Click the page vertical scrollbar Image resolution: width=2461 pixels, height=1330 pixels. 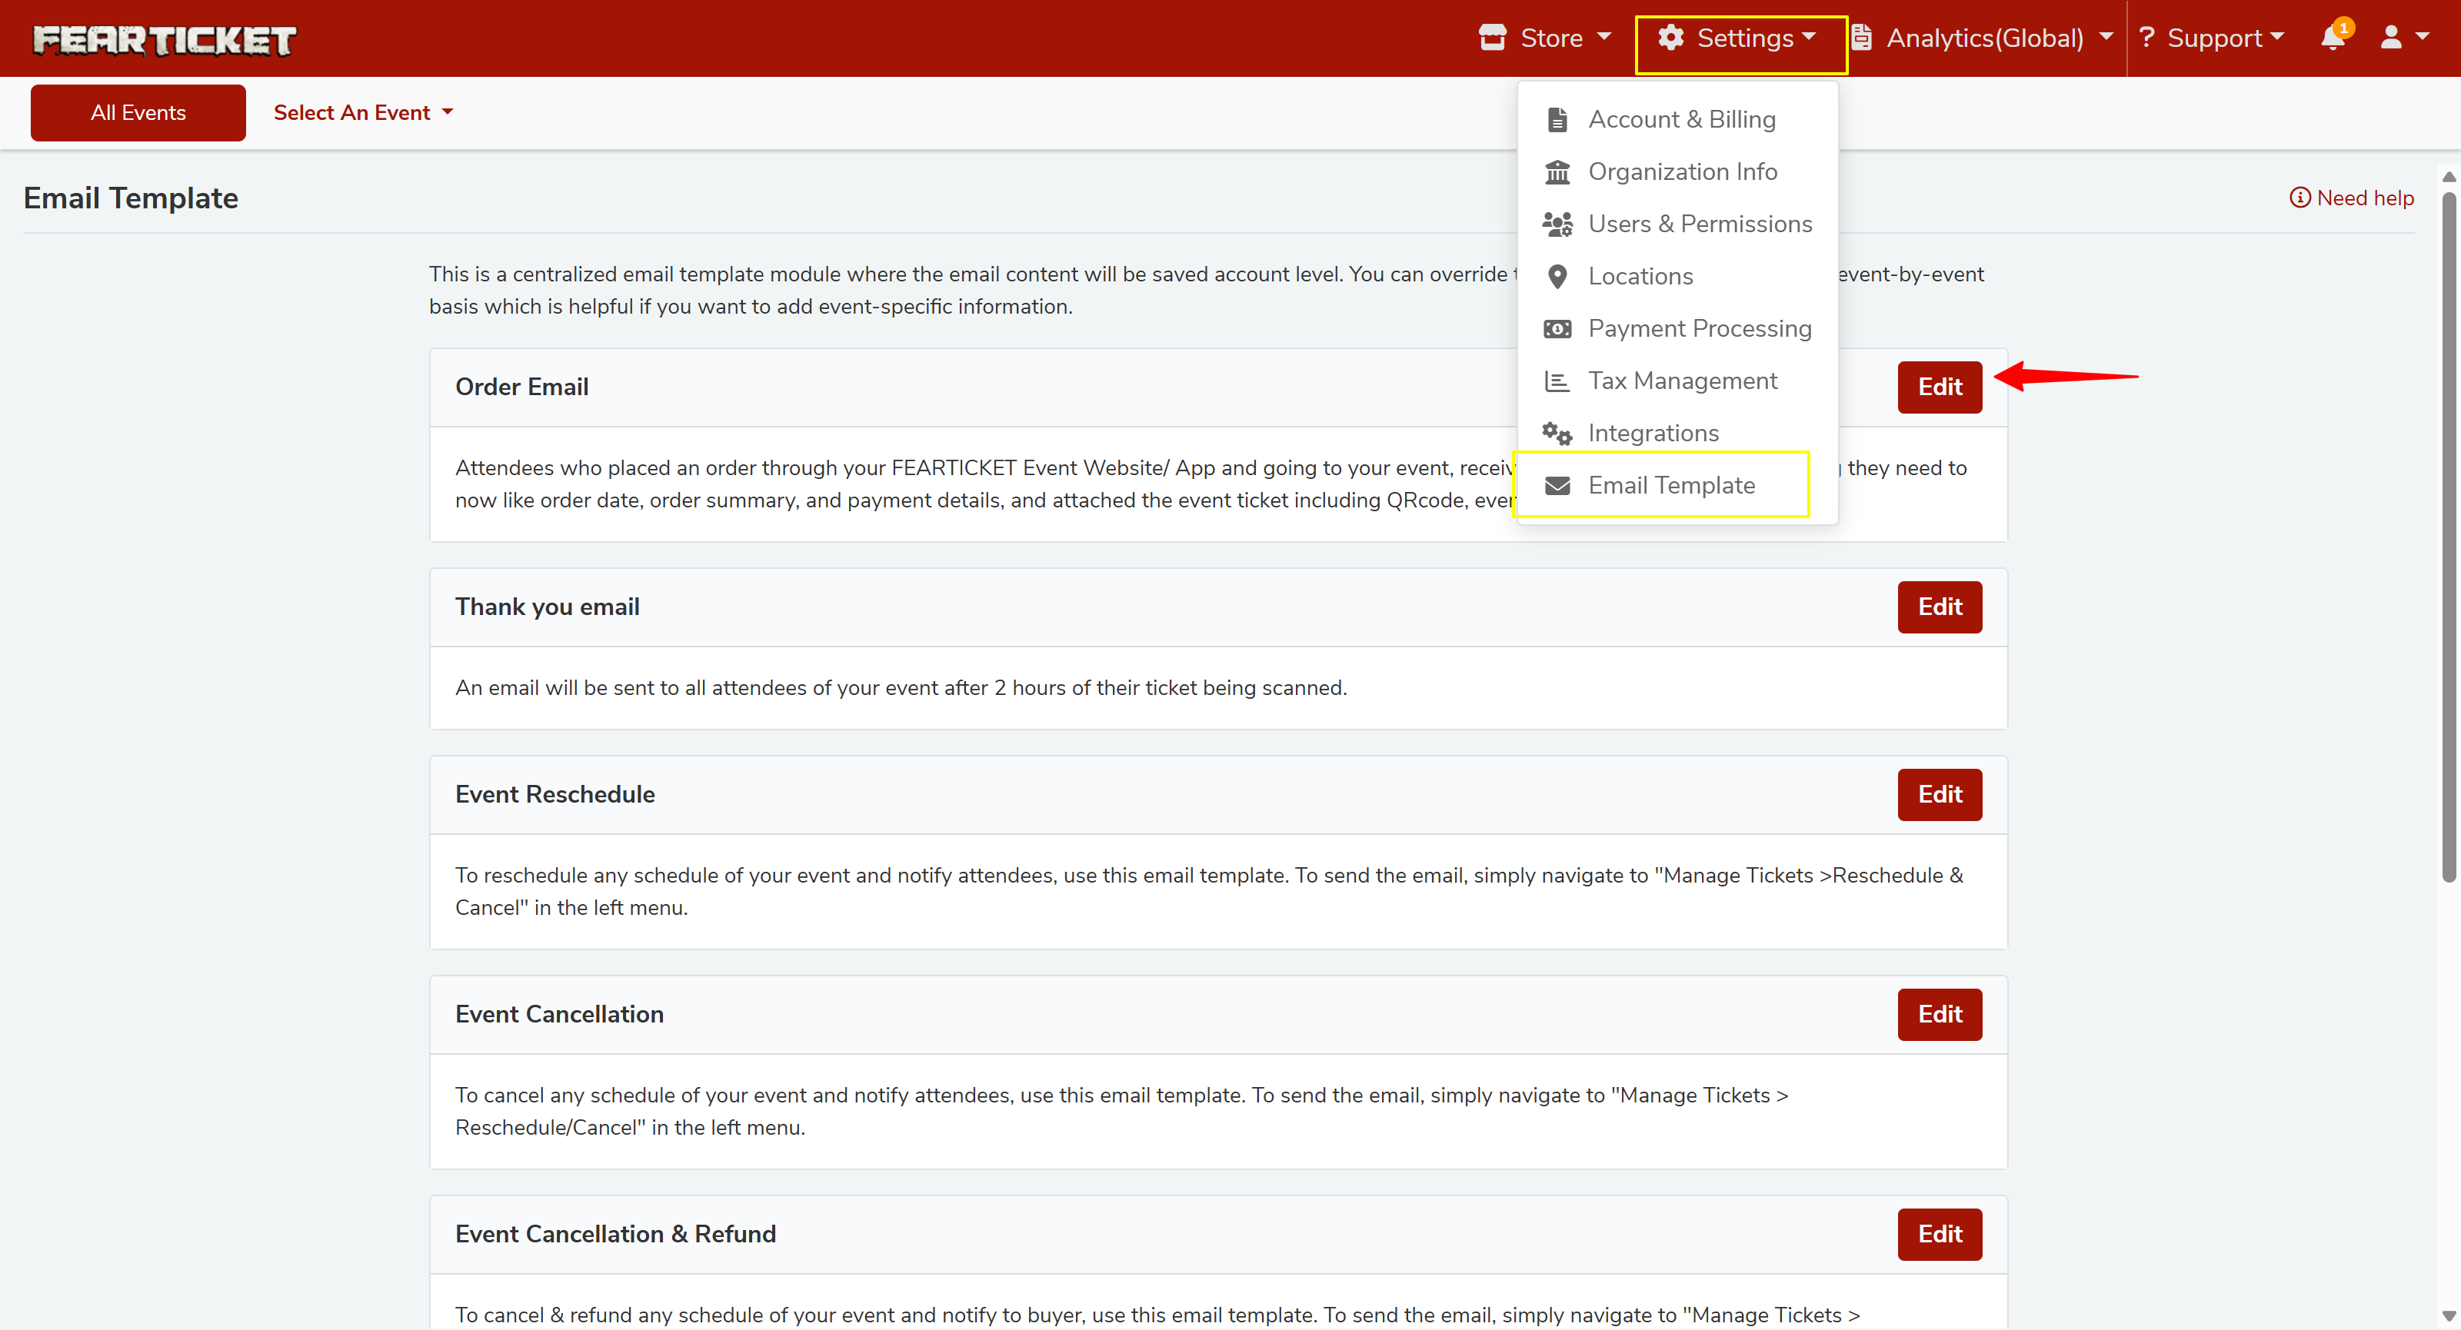(2448, 534)
